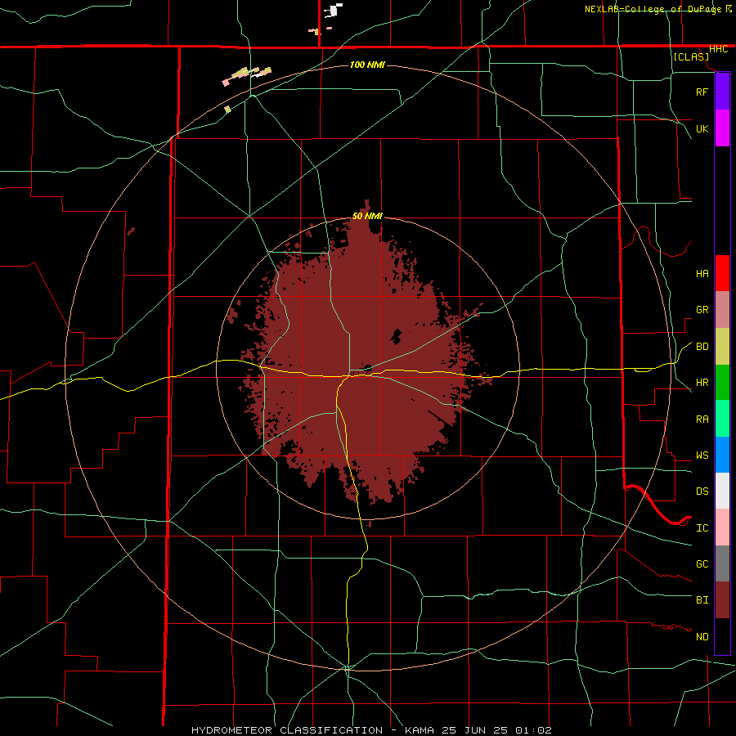This screenshot has width=736, height=736.
Task: Click the HR legend label
Action: (x=702, y=383)
